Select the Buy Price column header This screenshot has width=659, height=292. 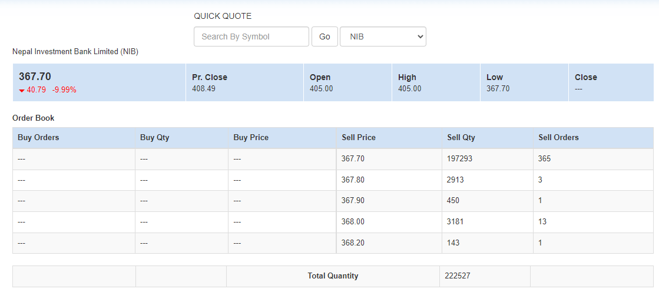click(x=251, y=138)
